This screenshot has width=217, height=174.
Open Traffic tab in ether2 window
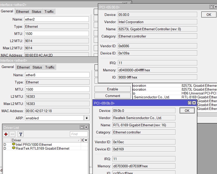(49, 12)
